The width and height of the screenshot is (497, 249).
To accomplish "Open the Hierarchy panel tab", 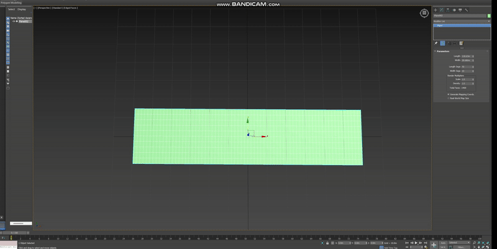I will coord(448,10).
